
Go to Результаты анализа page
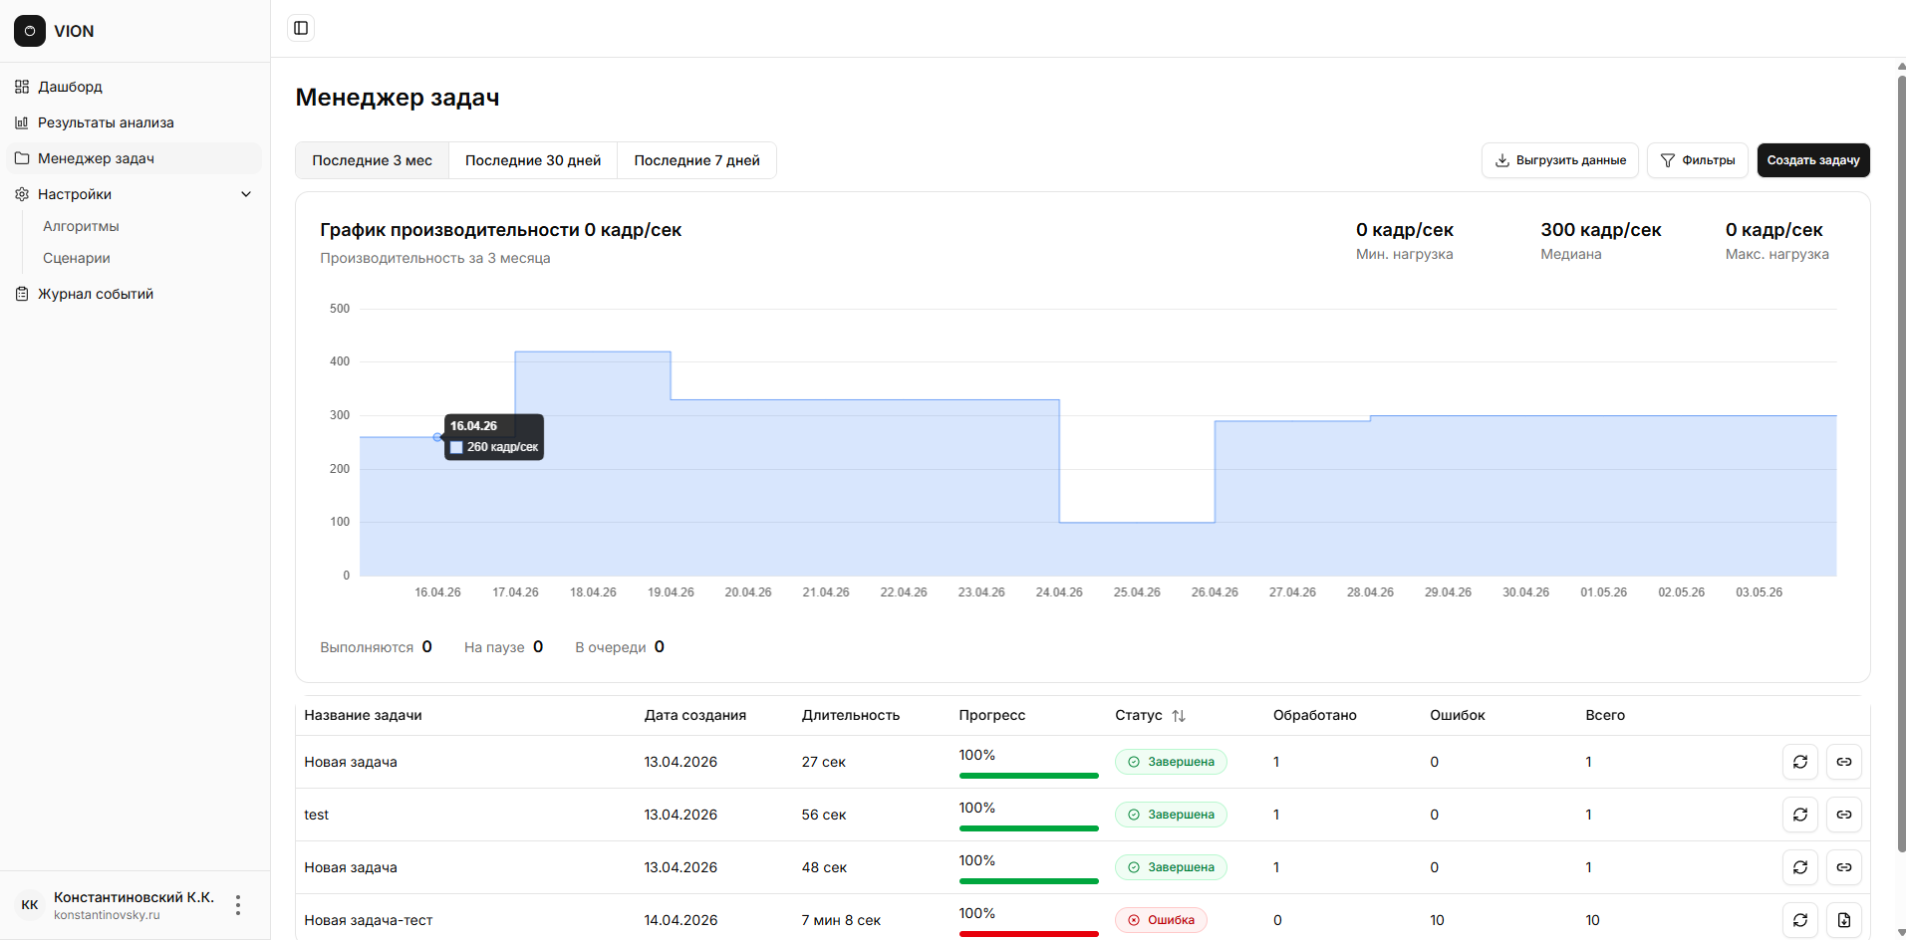tap(106, 122)
